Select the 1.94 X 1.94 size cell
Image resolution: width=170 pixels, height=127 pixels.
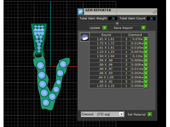click(x=106, y=56)
